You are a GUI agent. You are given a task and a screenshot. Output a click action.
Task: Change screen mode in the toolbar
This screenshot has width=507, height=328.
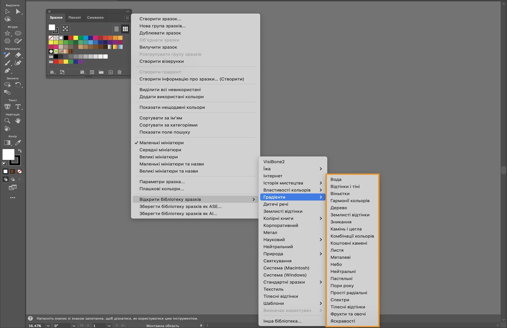(x=13, y=187)
